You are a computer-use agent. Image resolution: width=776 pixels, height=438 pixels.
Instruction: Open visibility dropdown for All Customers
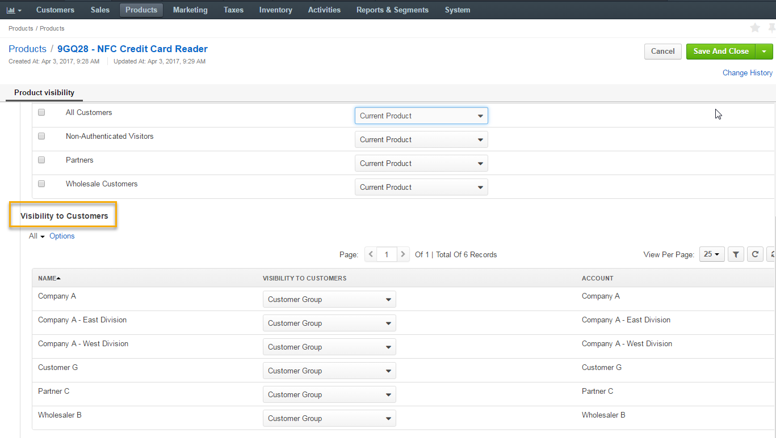[421, 116]
